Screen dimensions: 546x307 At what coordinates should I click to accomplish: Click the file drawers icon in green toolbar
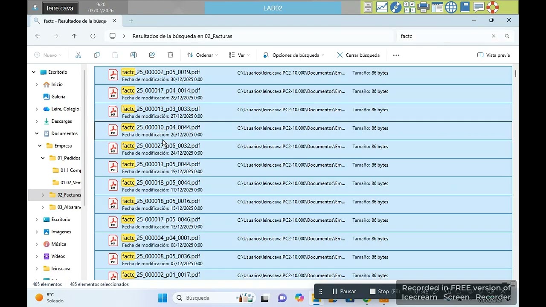tap(368, 7)
